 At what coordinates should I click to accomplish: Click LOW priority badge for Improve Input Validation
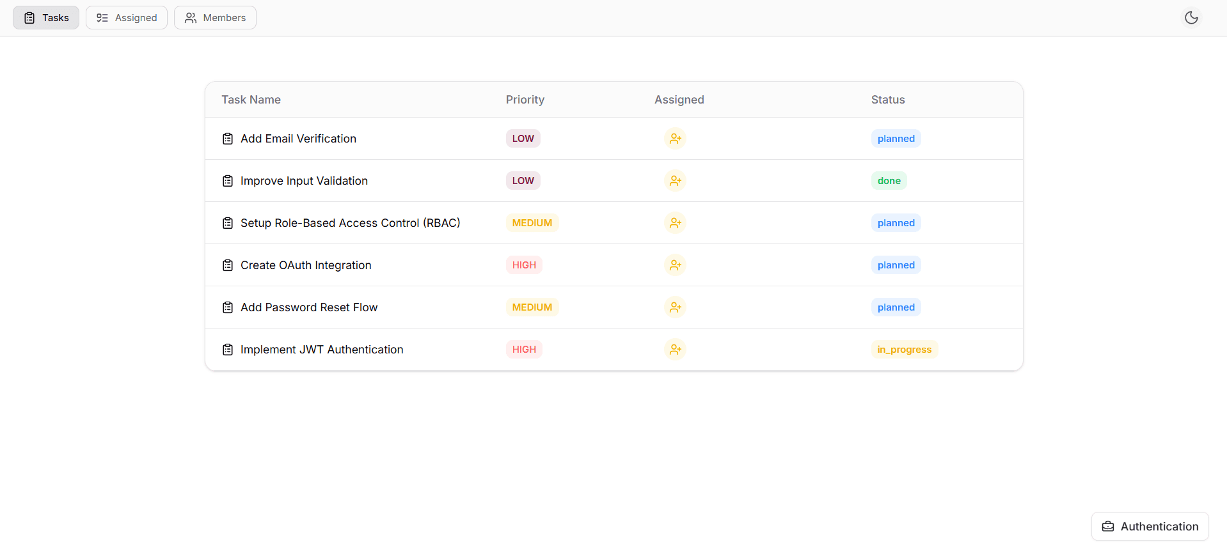(523, 181)
